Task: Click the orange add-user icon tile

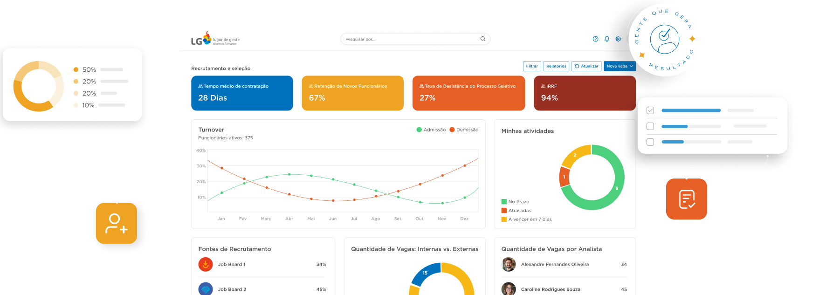Action: click(x=117, y=223)
